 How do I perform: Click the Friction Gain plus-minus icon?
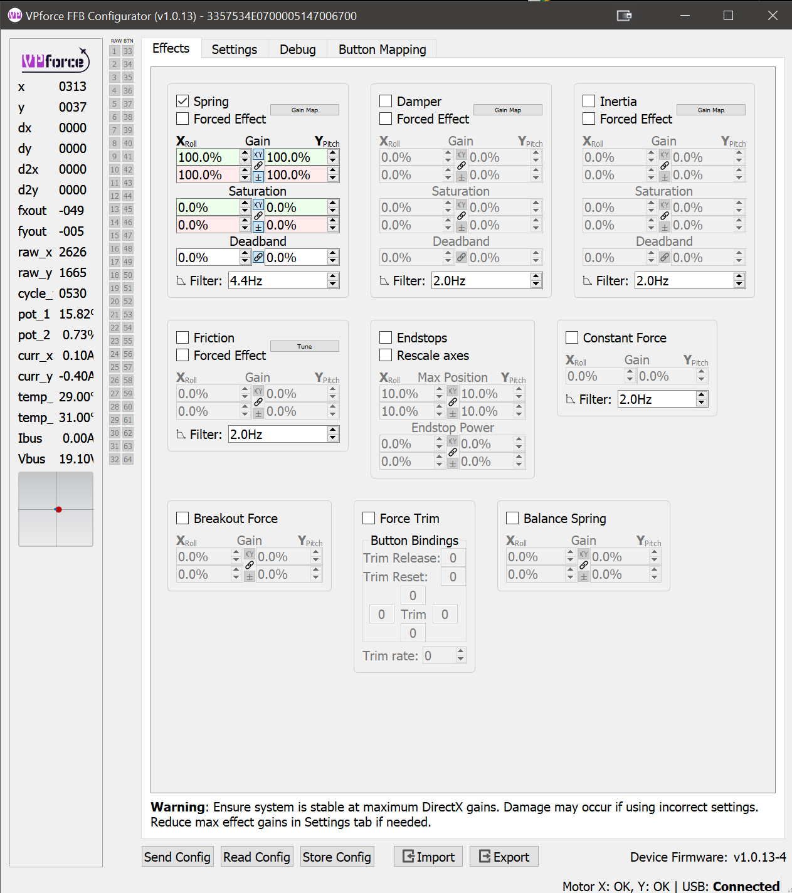[x=258, y=413]
